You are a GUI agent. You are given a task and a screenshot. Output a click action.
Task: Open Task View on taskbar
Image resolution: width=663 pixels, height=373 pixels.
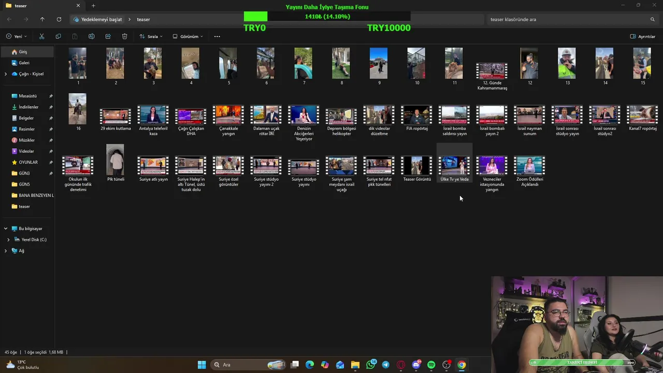pos(295,365)
